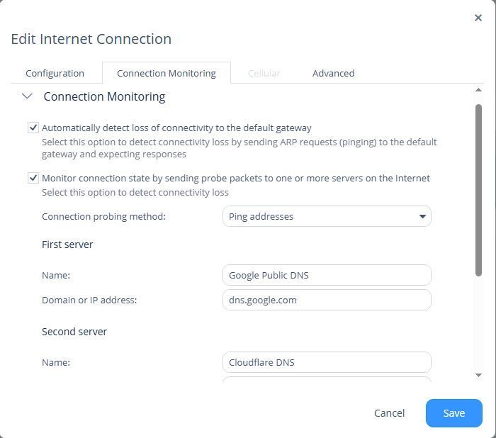This screenshot has width=496, height=438.
Task: Click the dropdown arrow beside Ping addresses
Action: tap(422, 216)
